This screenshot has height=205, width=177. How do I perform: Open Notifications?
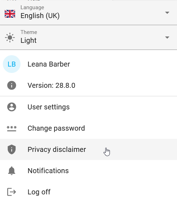(x=88, y=171)
